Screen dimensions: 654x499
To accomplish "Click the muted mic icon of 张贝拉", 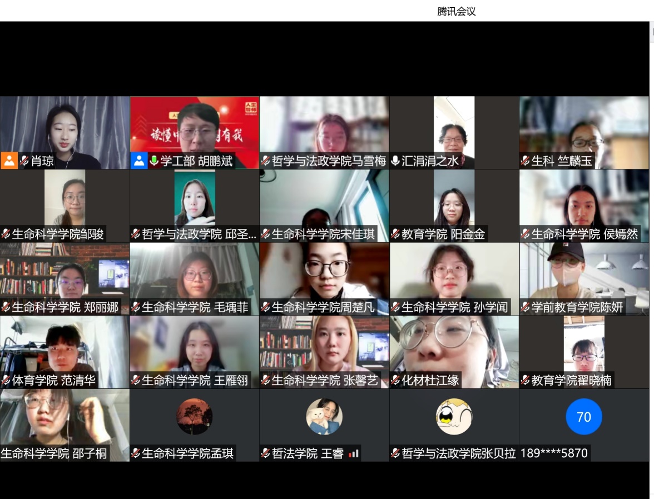I will click(x=395, y=453).
